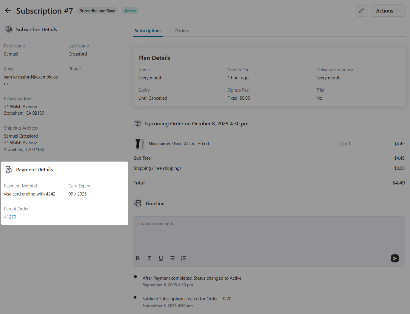Apply underline formatting in the comment editor
This screenshot has width=410, height=314.
click(x=161, y=258)
